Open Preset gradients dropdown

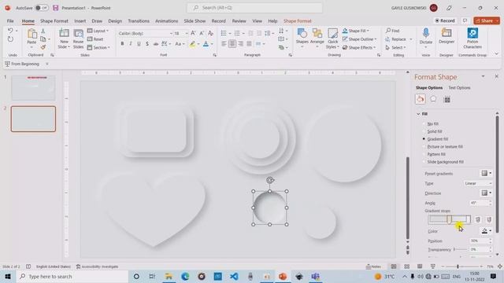click(487, 173)
